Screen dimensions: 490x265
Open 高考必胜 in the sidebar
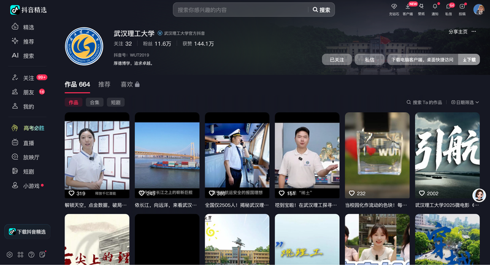pyautogui.click(x=28, y=128)
